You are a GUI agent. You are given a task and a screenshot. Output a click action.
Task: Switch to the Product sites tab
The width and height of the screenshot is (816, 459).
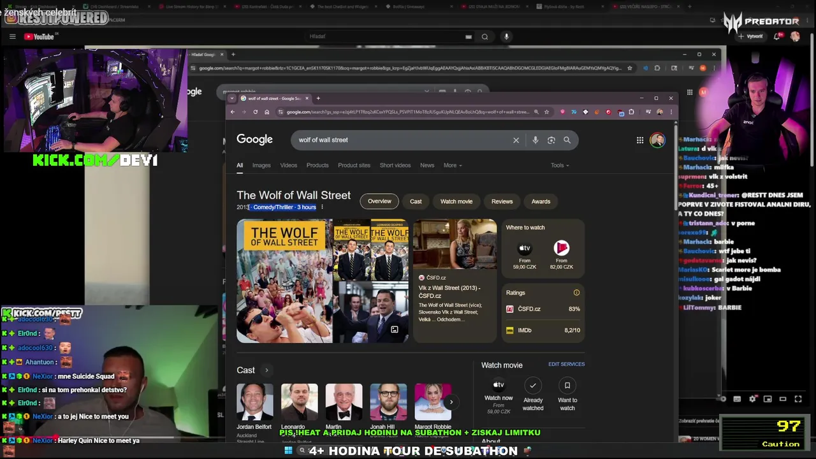point(354,165)
